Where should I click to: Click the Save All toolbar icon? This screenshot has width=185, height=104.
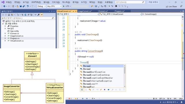(24, 6)
